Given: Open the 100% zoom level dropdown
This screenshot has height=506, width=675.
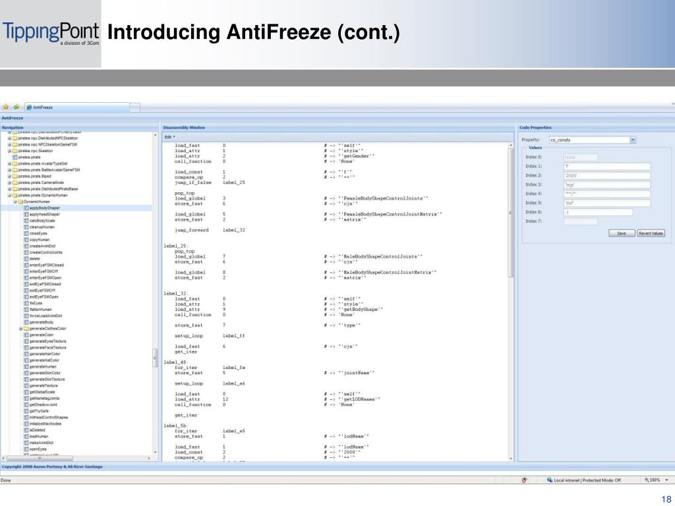Looking at the screenshot, I should coord(667,480).
